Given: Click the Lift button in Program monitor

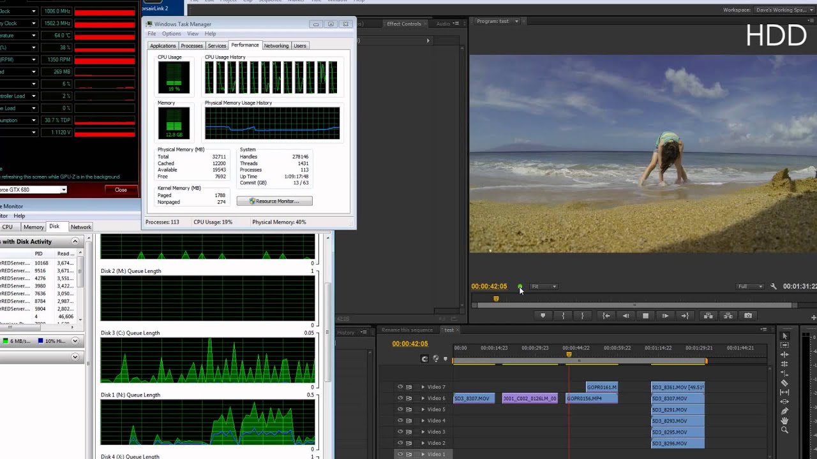Looking at the screenshot, I should click(708, 316).
